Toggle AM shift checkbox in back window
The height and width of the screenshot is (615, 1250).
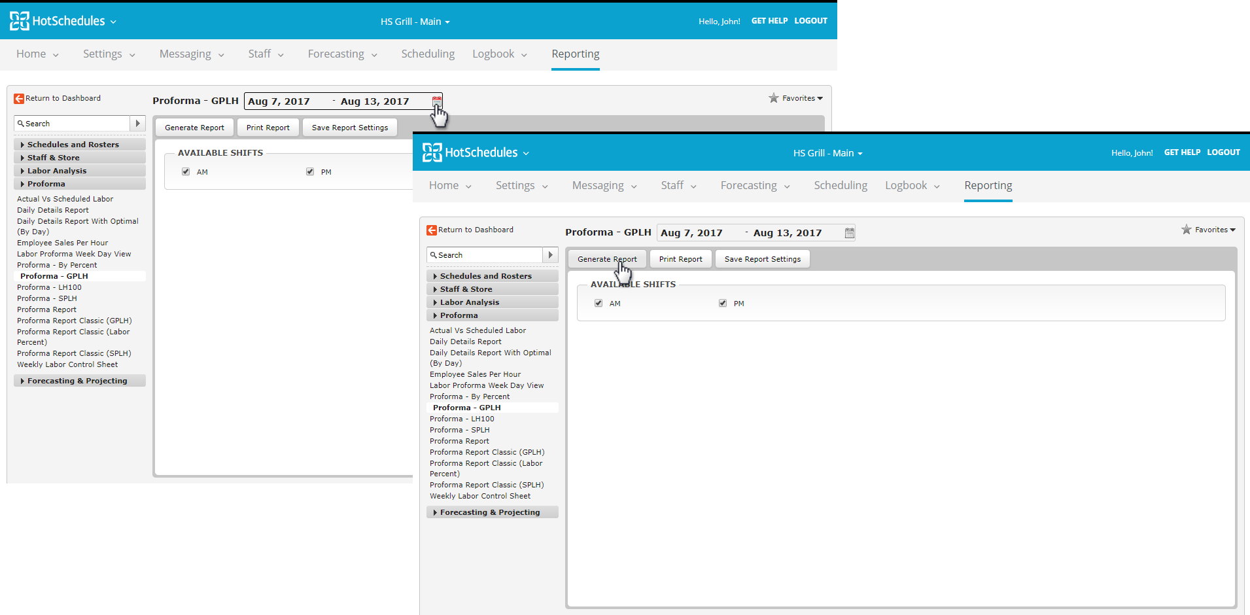[186, 171]
